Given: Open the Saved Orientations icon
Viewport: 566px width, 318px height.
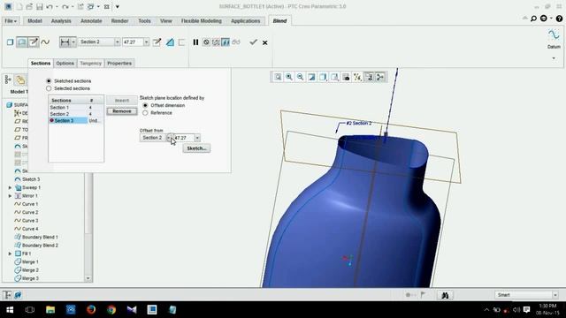Looking at the screenshot, I should [x=334, y=77].
